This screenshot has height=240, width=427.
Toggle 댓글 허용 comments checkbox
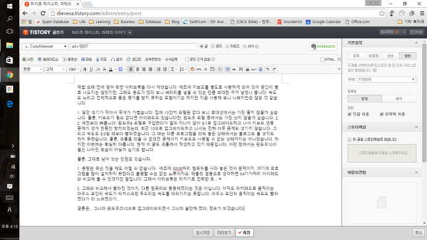pyautogui.click(x=350, y=114)
